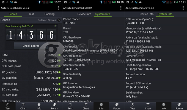Collapse Detailed Scores with chevron

pos(59,20)
